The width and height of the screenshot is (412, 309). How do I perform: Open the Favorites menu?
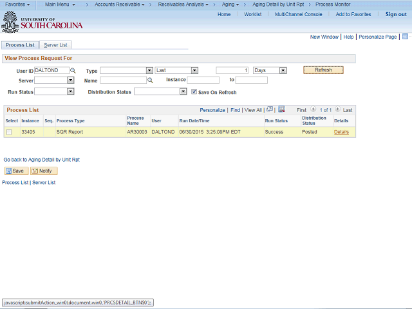point(17,5)
